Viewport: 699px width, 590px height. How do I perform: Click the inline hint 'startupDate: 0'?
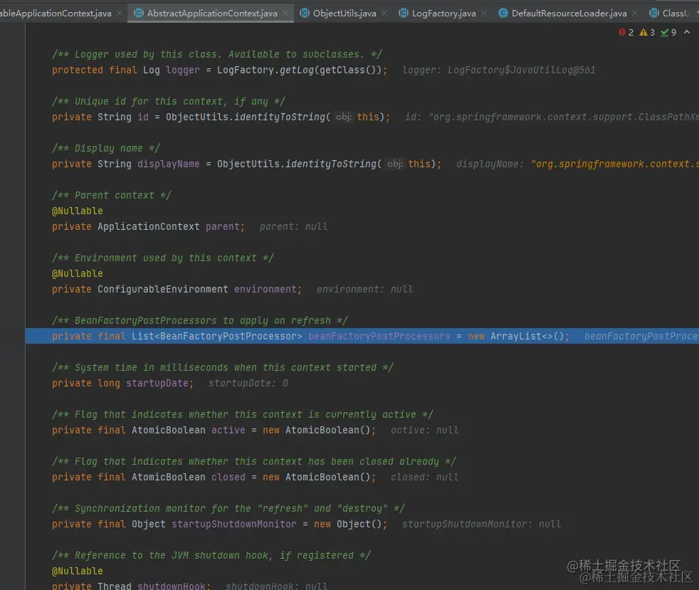(x=248, y=383)
